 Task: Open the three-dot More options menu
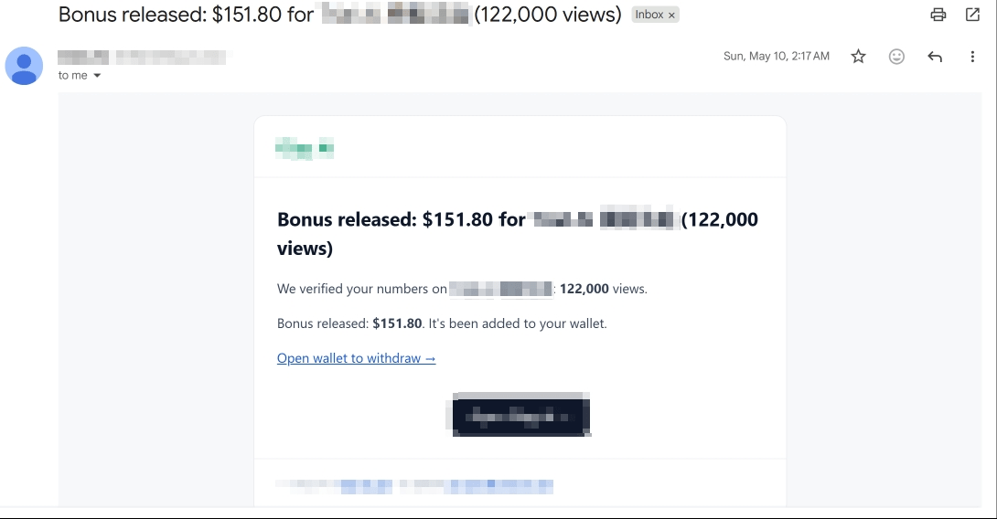(972, 57)
